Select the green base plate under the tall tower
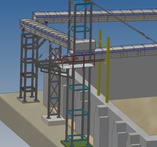This screenshot has width=157, height=147. (x=77, y=144)
